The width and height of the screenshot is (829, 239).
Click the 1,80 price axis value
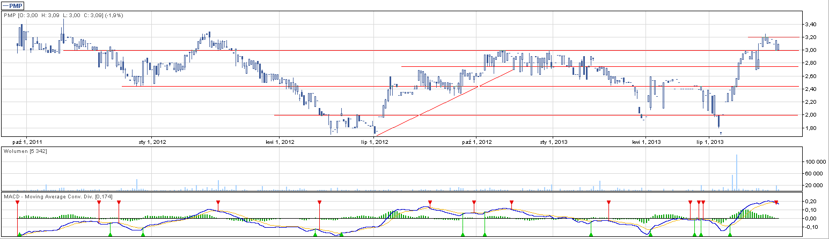810,128
